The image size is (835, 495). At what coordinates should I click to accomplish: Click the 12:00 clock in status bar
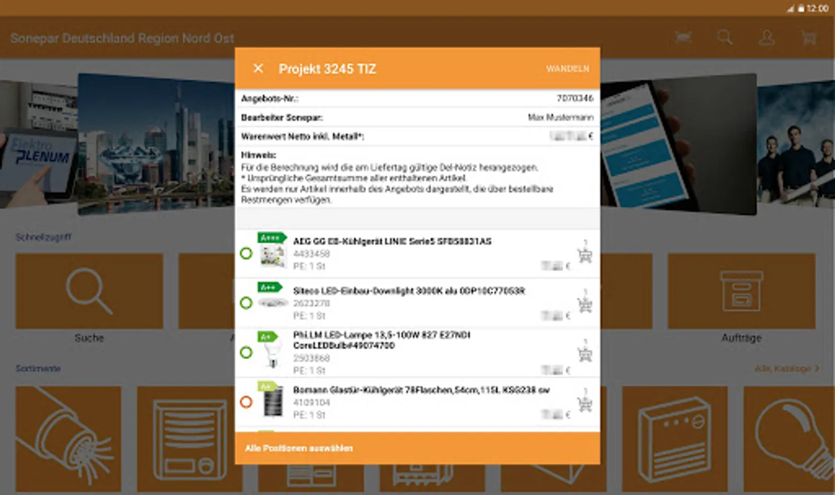point(817,8)
